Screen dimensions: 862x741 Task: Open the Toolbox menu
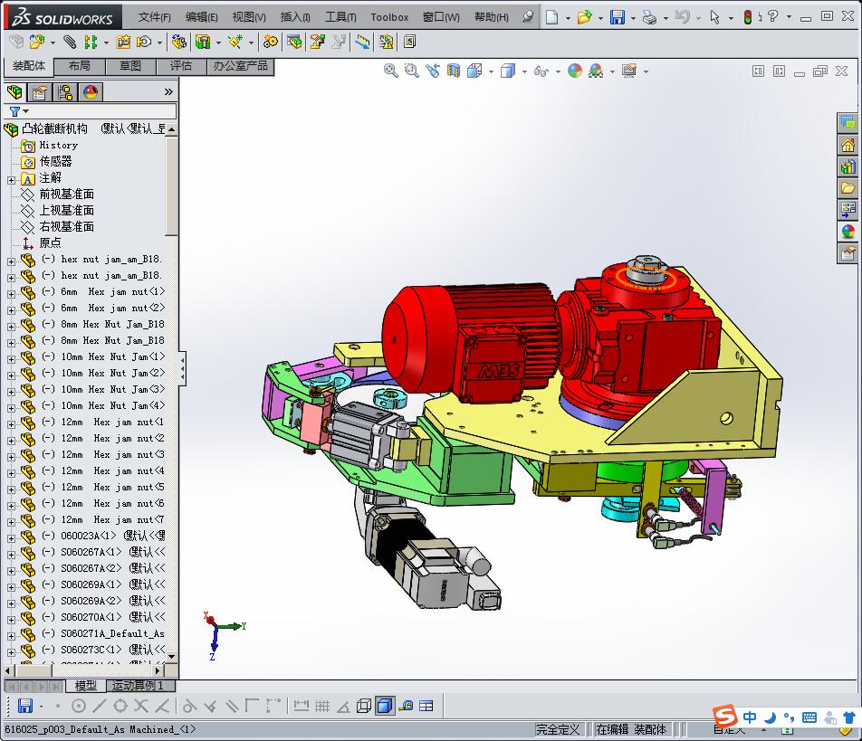click(389, 17)
